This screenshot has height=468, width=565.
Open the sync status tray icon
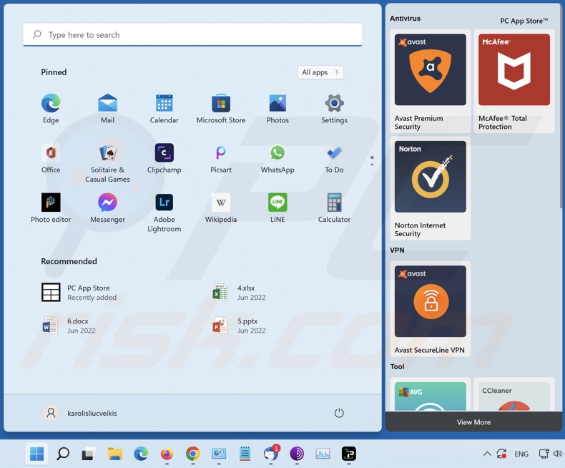[501, 454]
